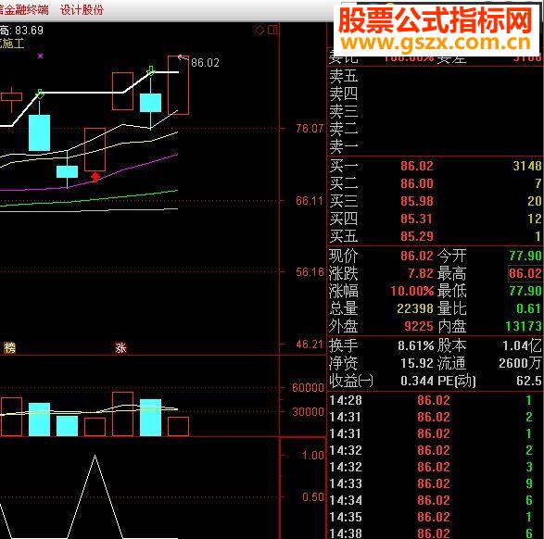Select the 卖一 ask row

point(435,146)
